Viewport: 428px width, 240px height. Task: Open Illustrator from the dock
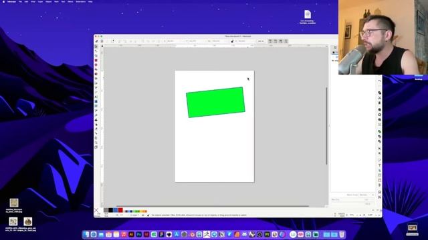point(131,234)
